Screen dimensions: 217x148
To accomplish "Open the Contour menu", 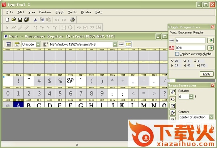I will coord(45,12).
